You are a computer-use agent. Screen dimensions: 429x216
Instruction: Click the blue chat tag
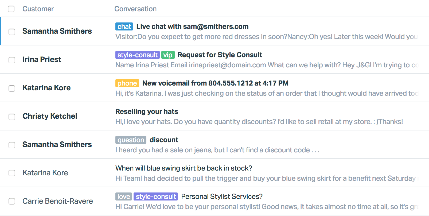[124, 26]
